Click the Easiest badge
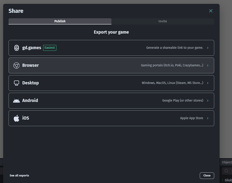Screen dimensions: 232x183 (49, 48)
